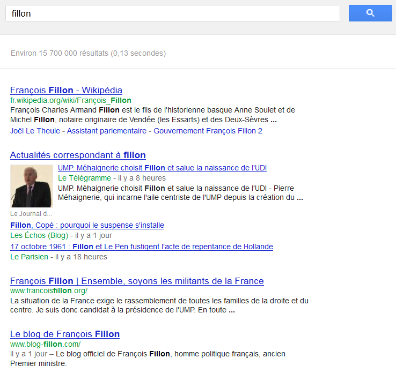Open the Fillon, Copé suspense article
396x373 pixels.
point(87,225)
